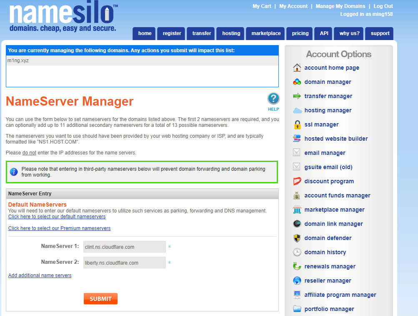Viewport: 418px width, 316px height.
Task: Click the account home page house icon
Action: coord(297,68)
